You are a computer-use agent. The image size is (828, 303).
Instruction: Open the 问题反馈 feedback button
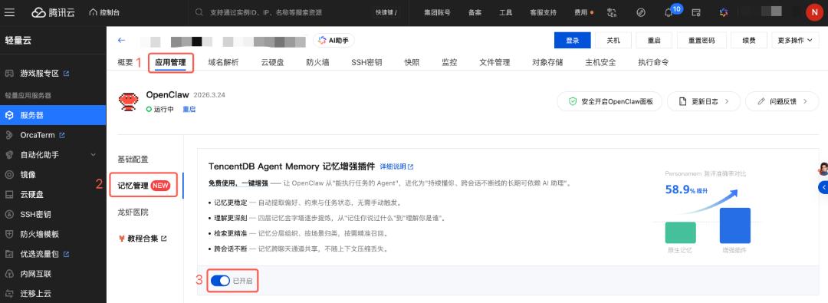781,101
